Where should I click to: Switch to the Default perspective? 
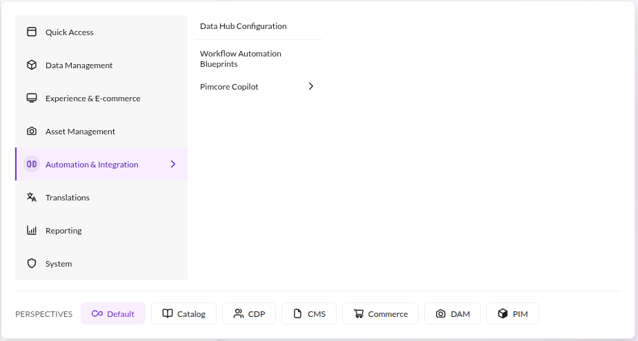tap(113, 313)
